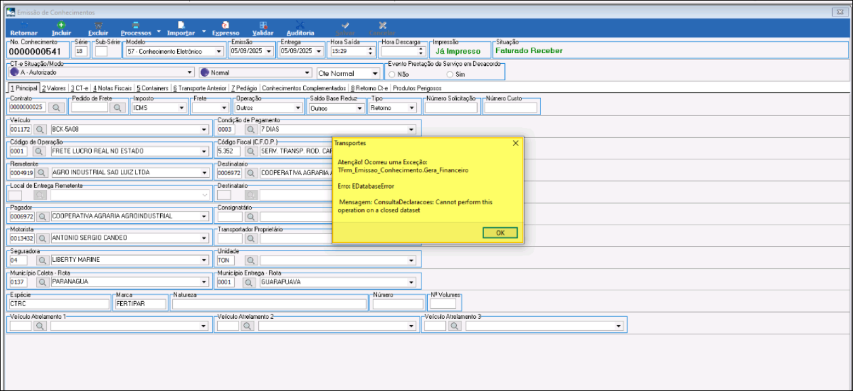Select the Sim radio button
The width and height of the screenshot is (853, 391).
pyautogui.click(x=450, y=74)
